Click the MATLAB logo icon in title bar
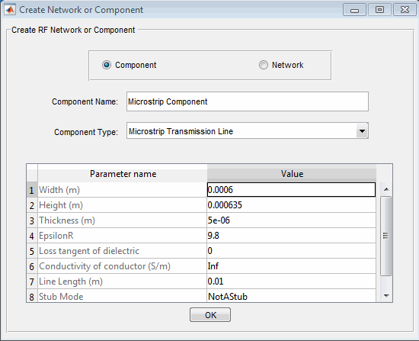Viewport: 419px width, 341px height. coord(10,10)
